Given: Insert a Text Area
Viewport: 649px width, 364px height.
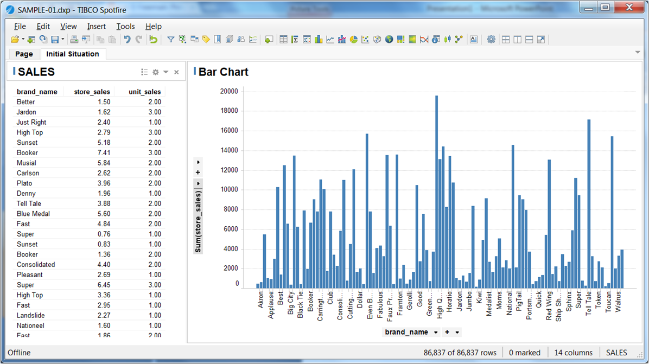Looking at the screenshot, I should (x=474, y=39).
